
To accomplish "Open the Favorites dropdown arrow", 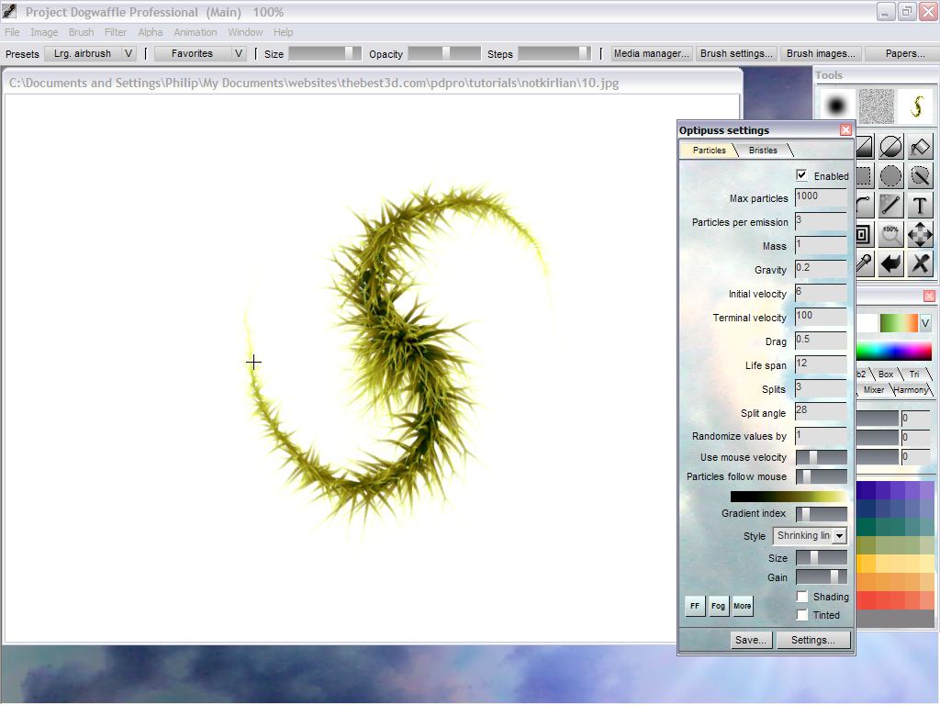I will [x=239, y=54].
